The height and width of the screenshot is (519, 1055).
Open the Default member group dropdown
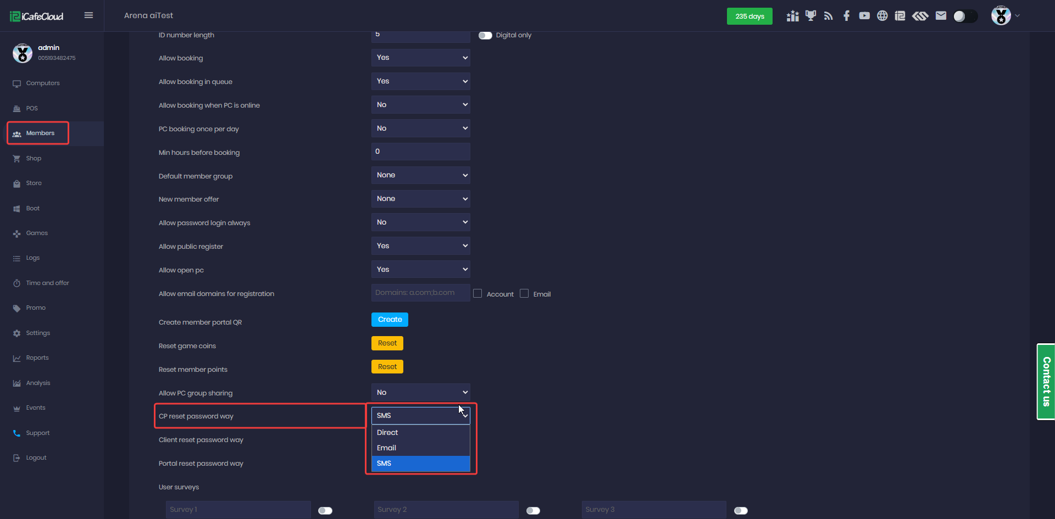(421, 175)
